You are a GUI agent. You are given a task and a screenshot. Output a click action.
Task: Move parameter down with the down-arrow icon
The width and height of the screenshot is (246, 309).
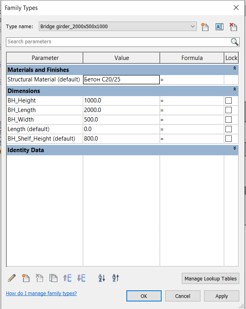point(81,278)
